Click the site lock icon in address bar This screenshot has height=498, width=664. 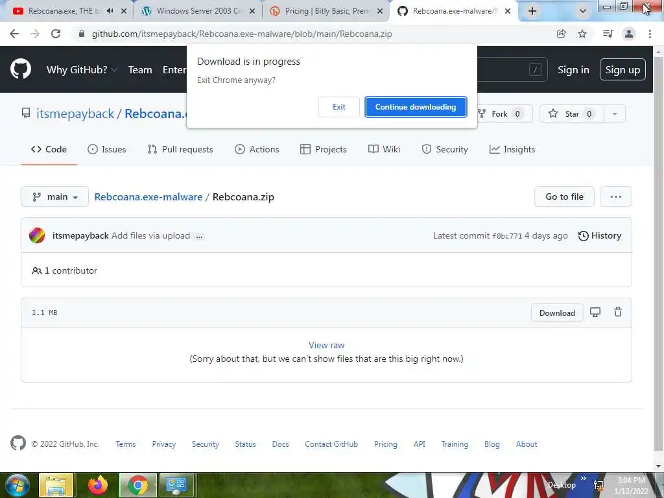81,34
